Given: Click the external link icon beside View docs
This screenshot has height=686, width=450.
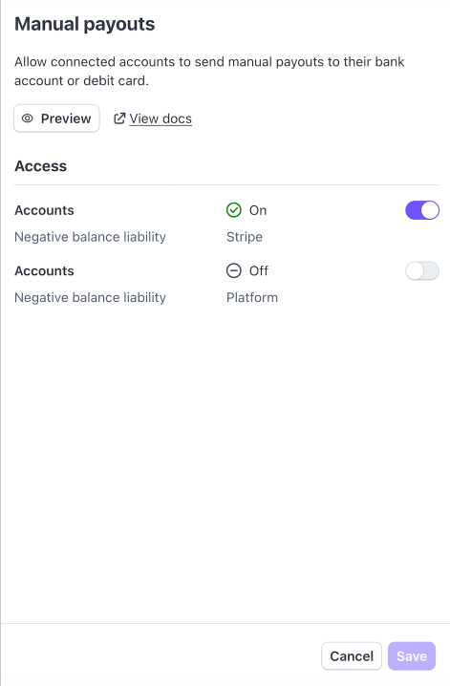Looking at the screenshot, I should (x=119, y=118).
